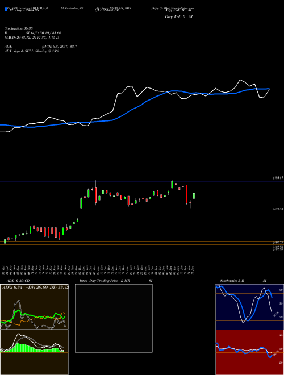Open the red RSI thumbnail chart

(249, 352)
